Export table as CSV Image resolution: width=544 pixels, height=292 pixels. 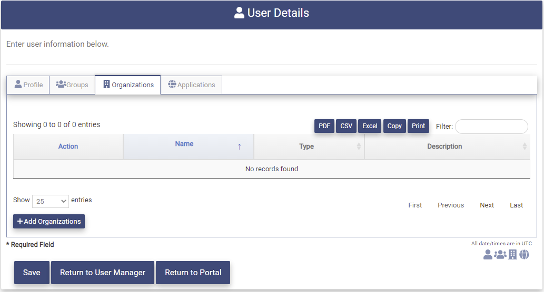(346, 126)
